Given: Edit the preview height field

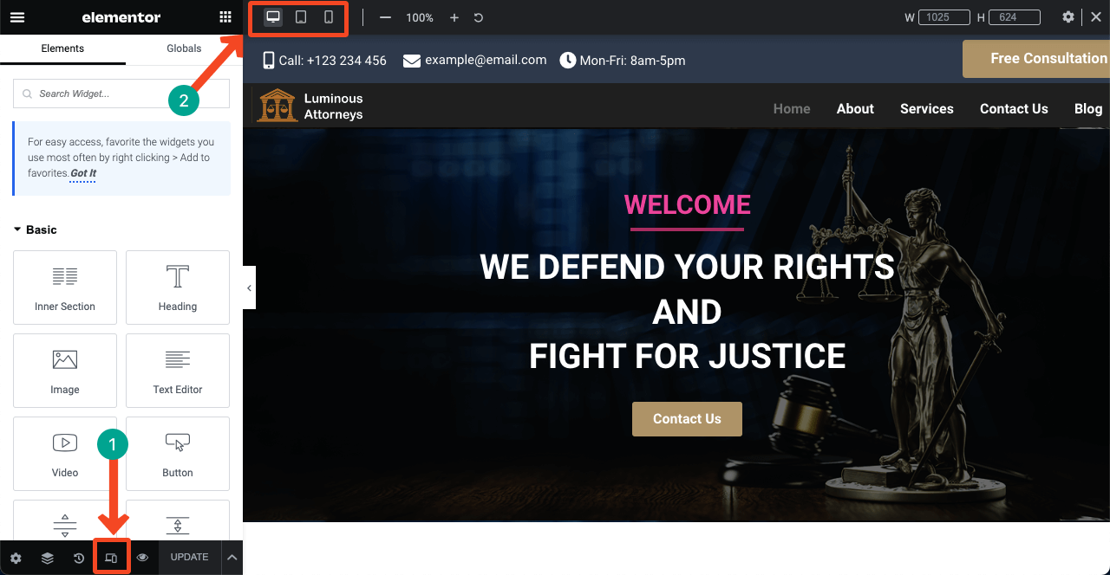Looking at the screenshot, I should tap(1014, 17).
